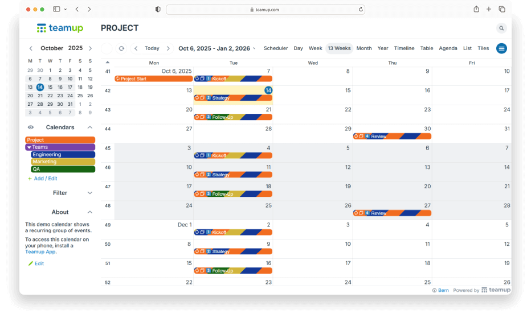Switch to Month view
The height and width of the screenshot is (318, 531).
[x=363, y=48]
